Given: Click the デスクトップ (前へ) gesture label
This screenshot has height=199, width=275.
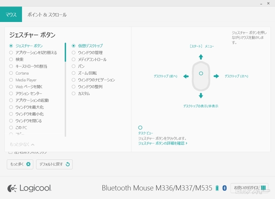Looking at the screenshot, I should click(165, 76).
